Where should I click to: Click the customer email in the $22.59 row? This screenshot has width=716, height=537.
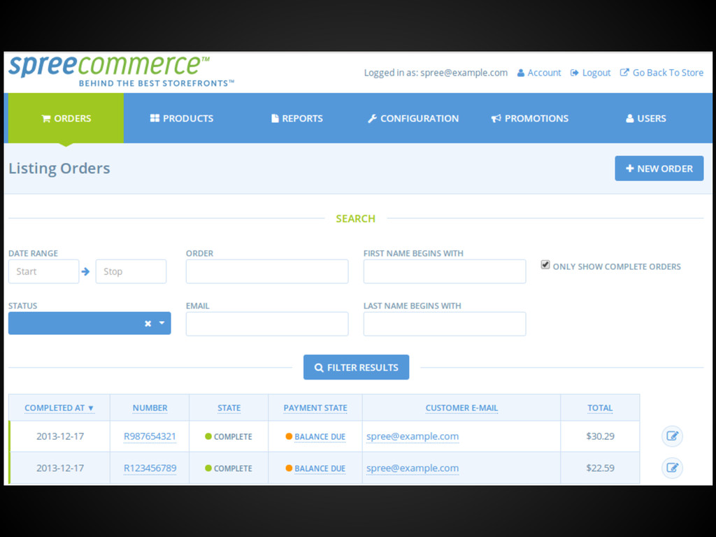click(413, 468)
